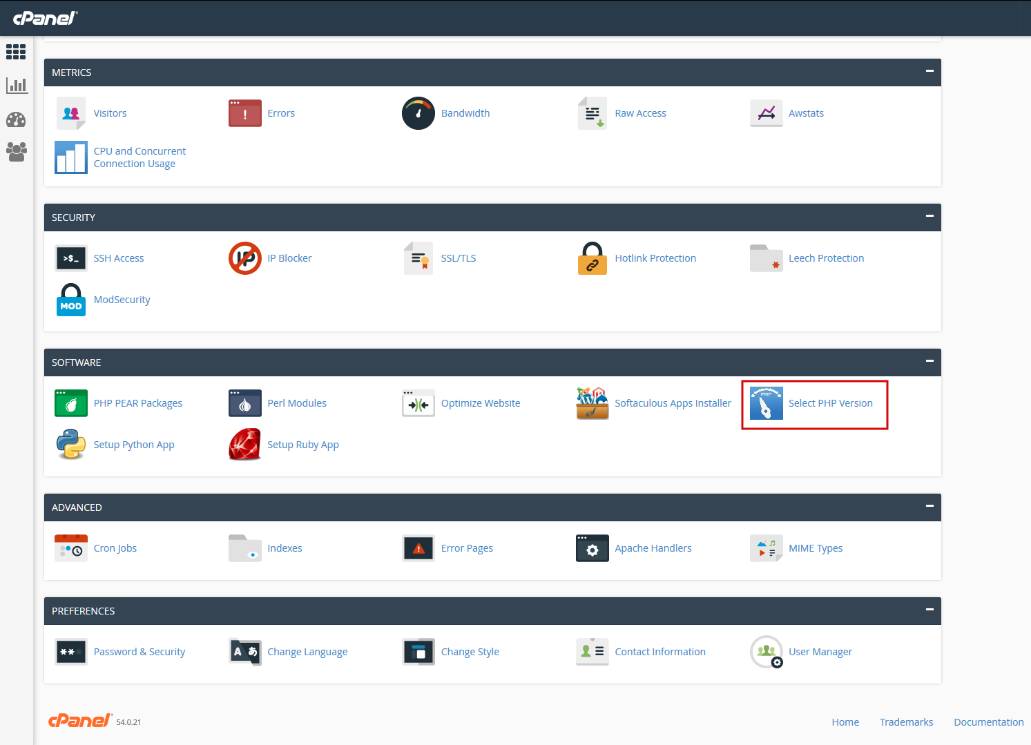Click the ModSecurity MOD icon
1031x745 pixels.
pos(71,300)
